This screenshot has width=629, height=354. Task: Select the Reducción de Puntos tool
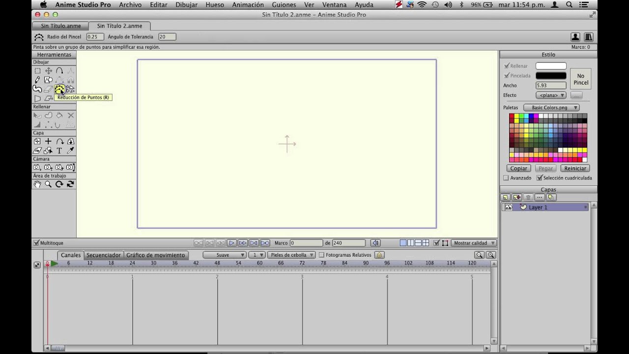pos(59,89)
